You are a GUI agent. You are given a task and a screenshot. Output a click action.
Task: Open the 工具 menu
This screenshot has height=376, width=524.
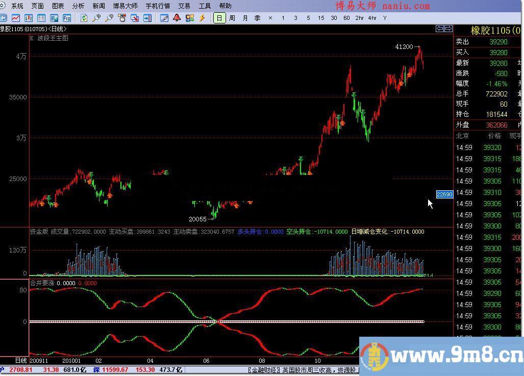[204, 6]
